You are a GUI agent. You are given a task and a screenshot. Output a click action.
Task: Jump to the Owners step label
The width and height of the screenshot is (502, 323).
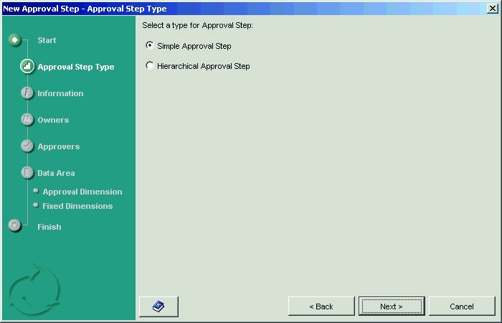(x=53, y=120)
